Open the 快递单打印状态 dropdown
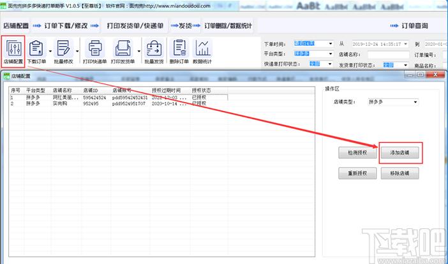448x264 pixels. point(321,64)
